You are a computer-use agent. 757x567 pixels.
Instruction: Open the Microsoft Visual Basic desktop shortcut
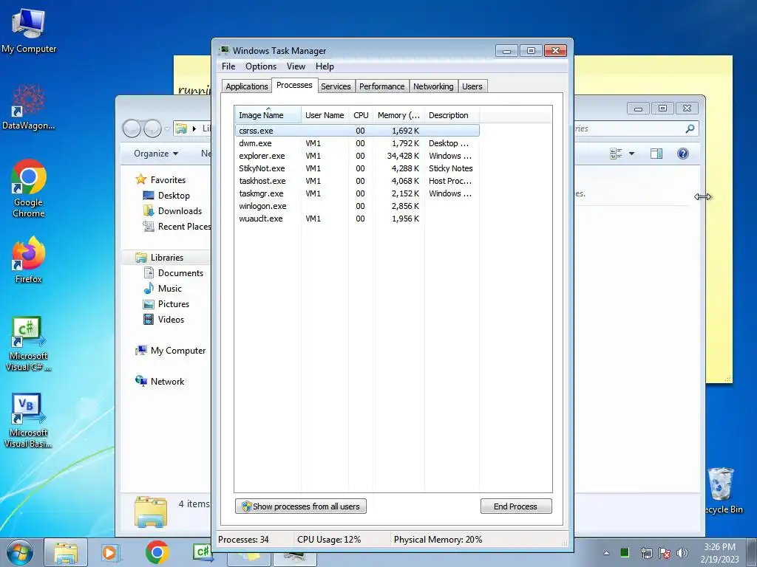[x=29, y=420]
